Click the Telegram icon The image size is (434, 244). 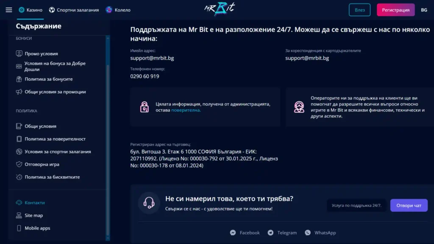point(270,233)
